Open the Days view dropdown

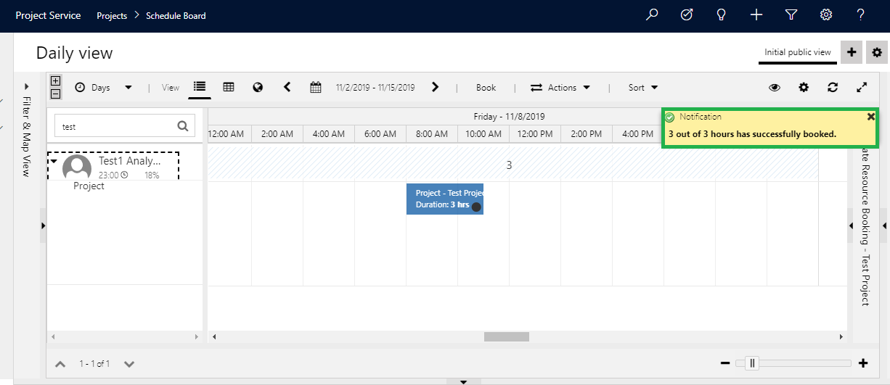click(104, 88)
